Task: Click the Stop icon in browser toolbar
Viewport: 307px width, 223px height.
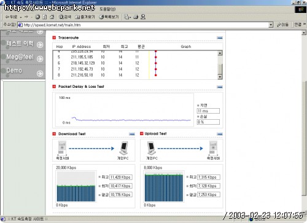Action: coord(37,17)
